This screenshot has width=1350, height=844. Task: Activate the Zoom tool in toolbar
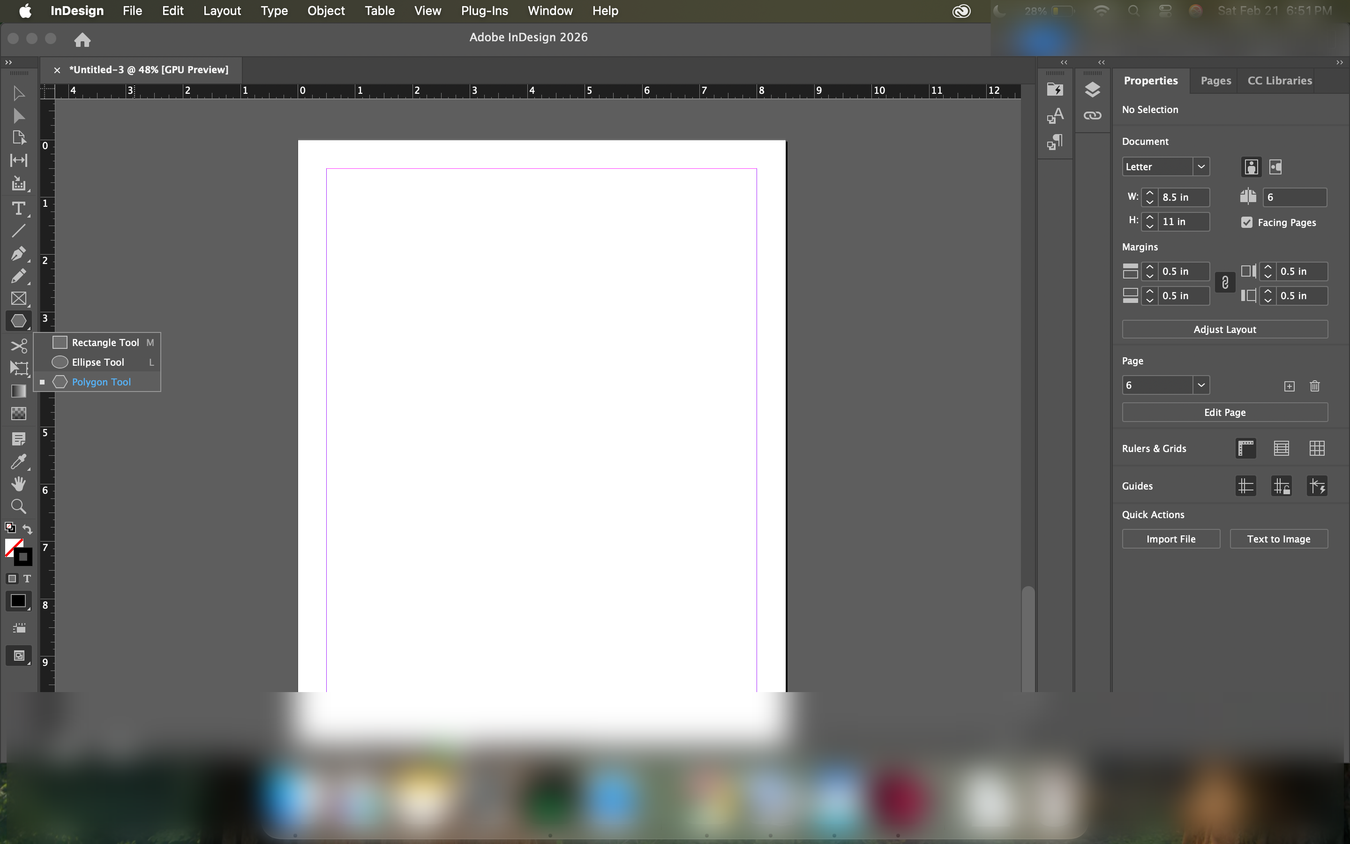18,506
